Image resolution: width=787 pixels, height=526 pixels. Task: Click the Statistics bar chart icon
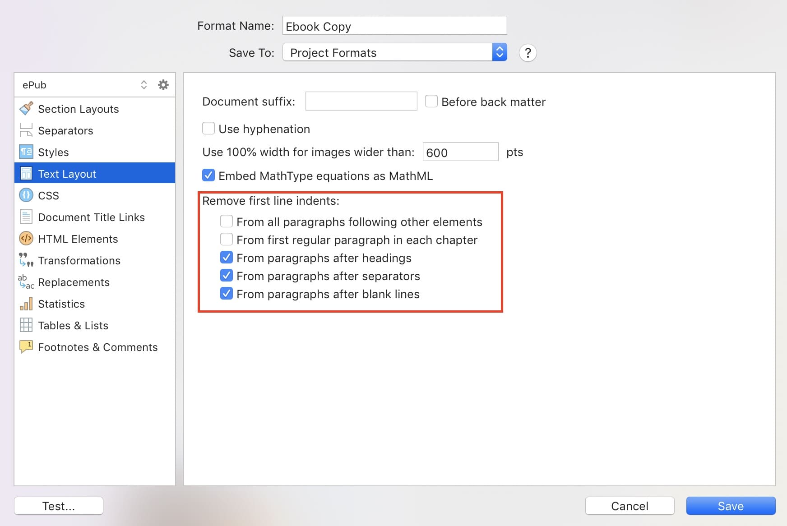point(26,304)
